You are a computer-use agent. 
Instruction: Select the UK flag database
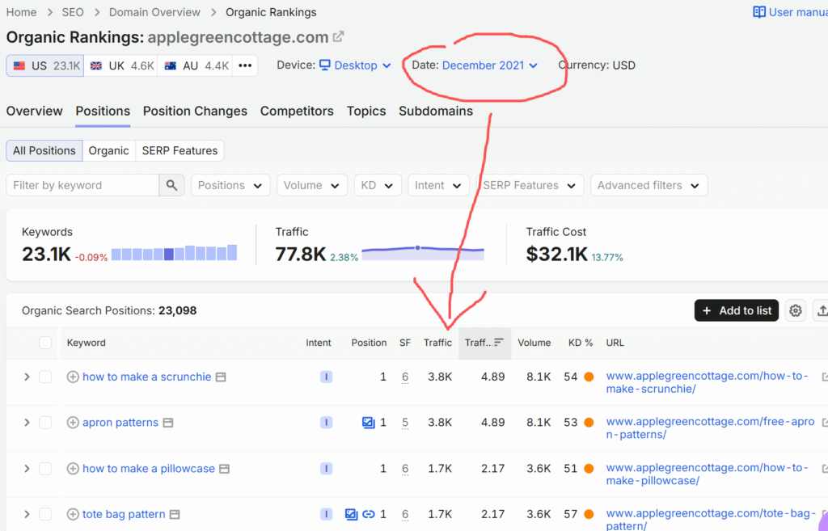point(121,66)
